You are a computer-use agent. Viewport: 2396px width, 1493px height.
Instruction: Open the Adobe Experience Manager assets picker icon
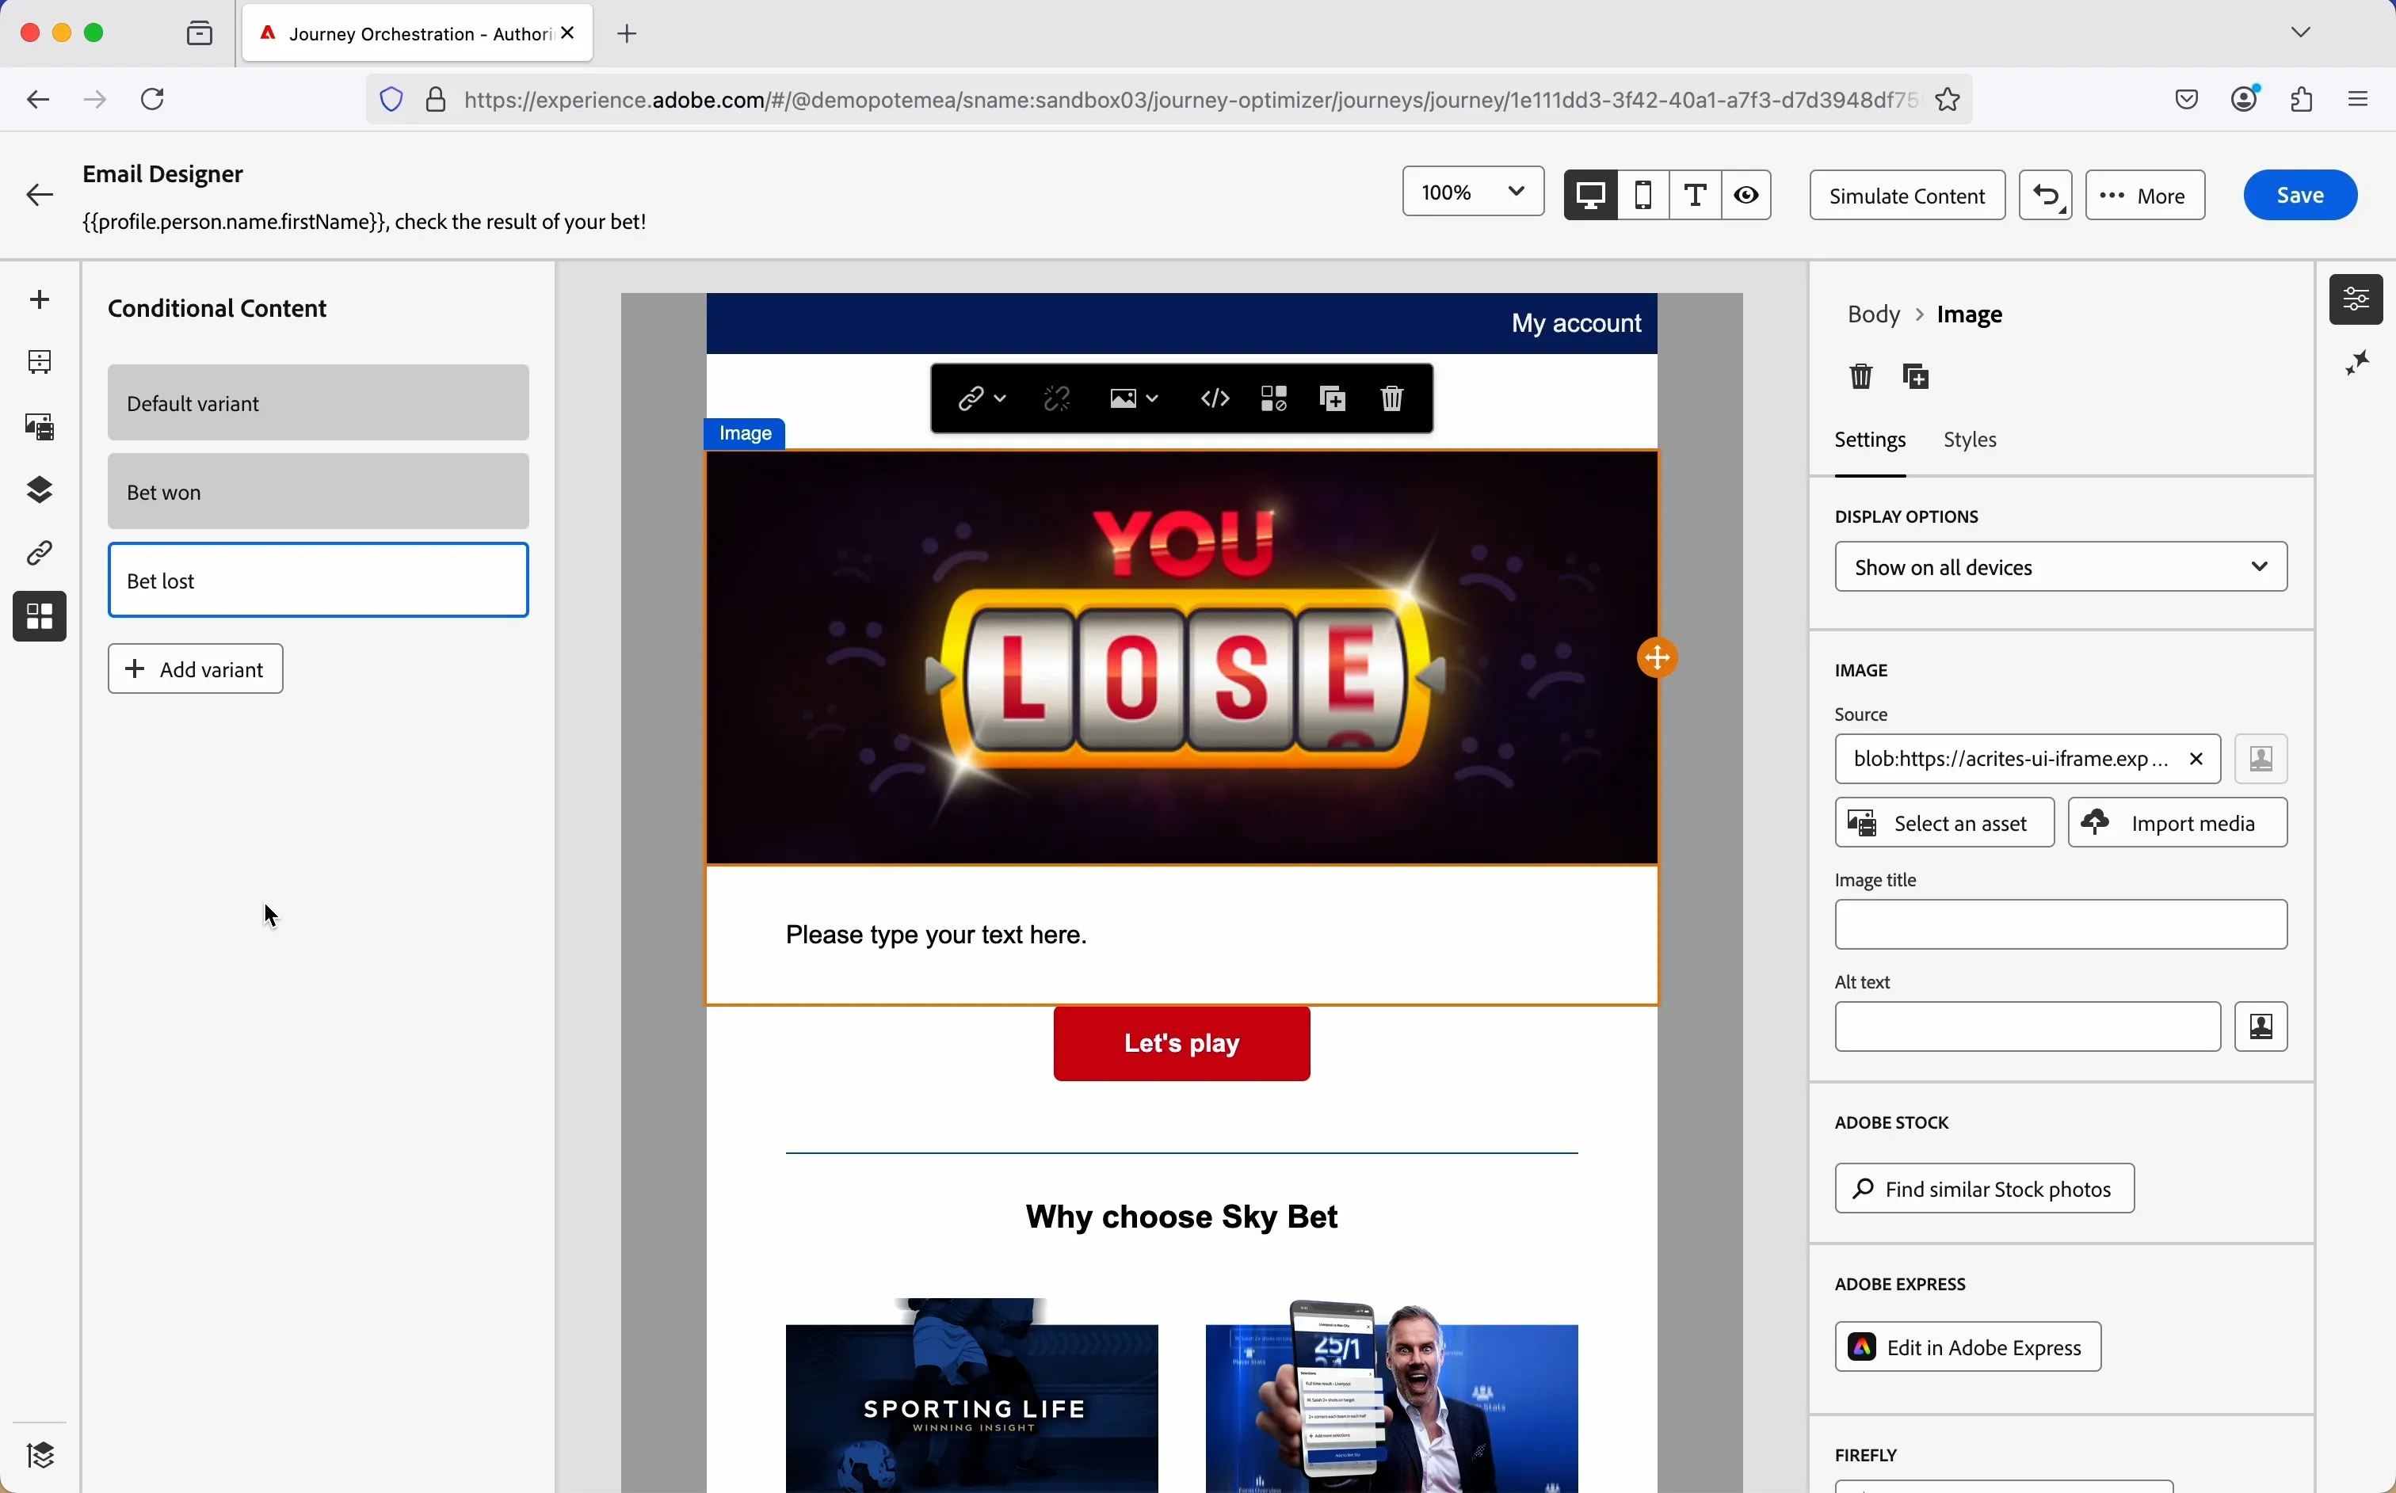click(x=40, y=427)
